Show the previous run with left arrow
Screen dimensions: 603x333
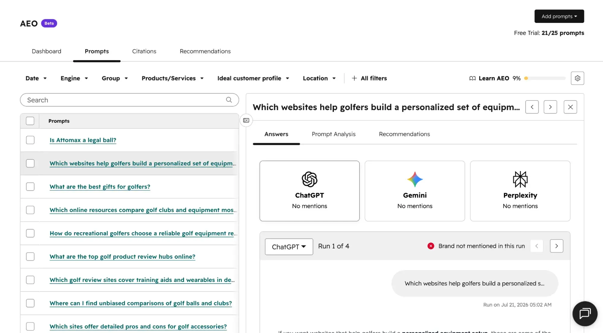pos(537,246)
